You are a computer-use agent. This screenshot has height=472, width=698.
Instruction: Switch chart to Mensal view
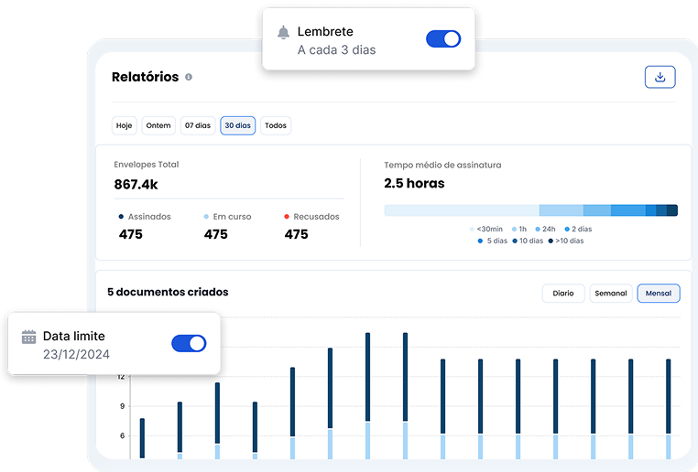point(659,294)
